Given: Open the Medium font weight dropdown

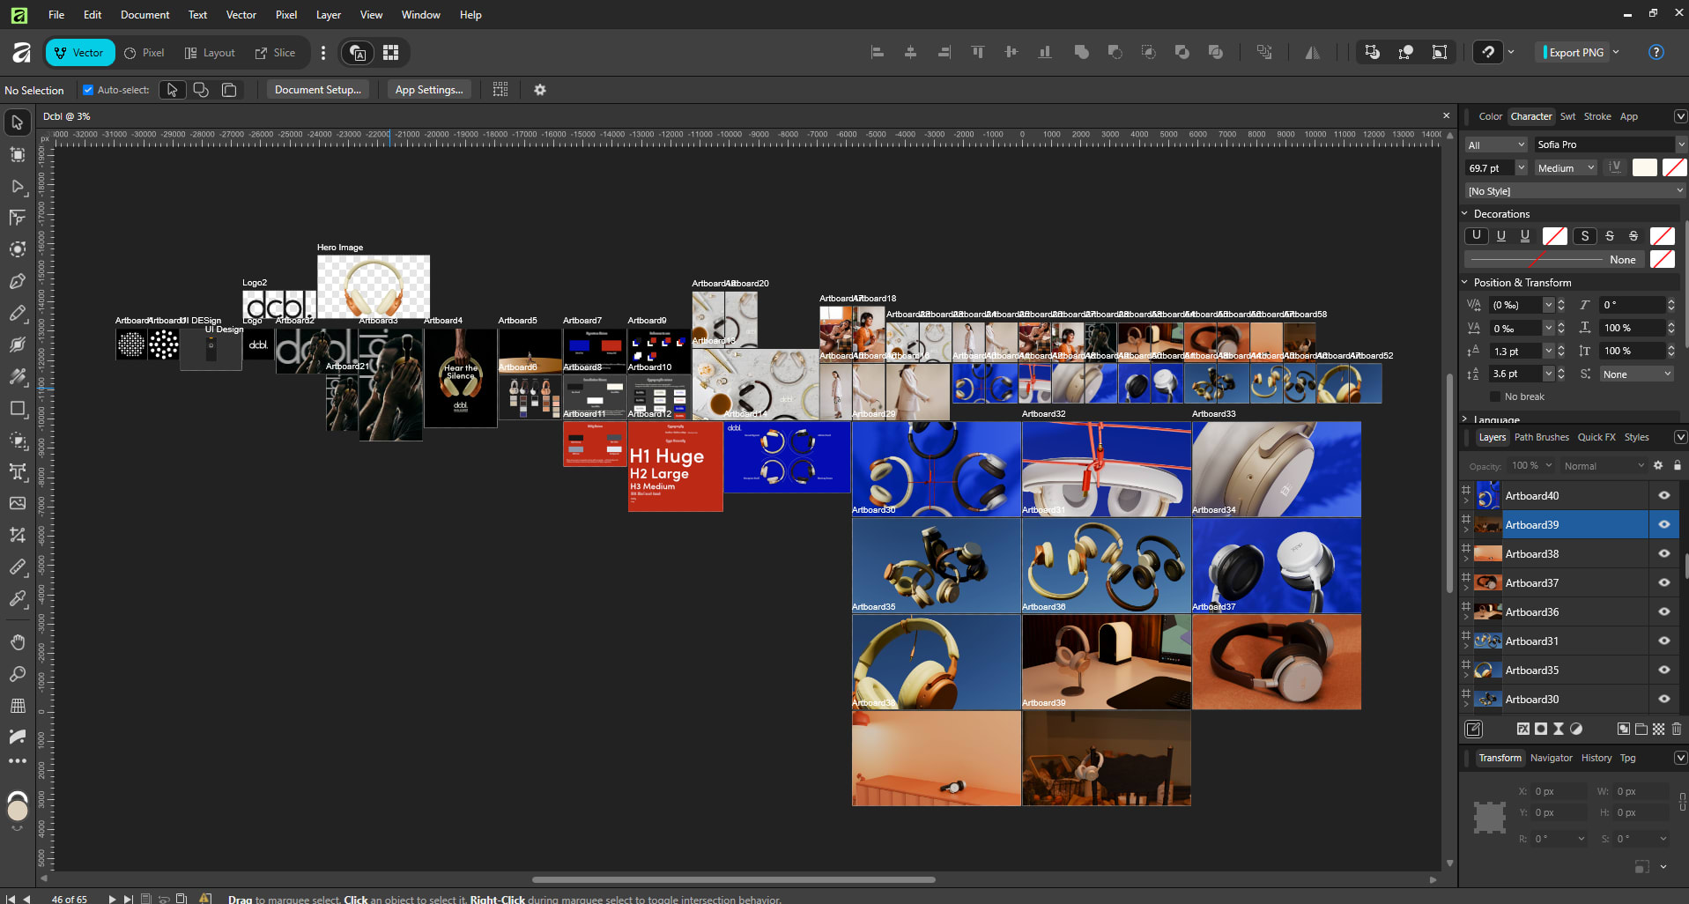Looking at the screenshot, I should click(1566, 167).
